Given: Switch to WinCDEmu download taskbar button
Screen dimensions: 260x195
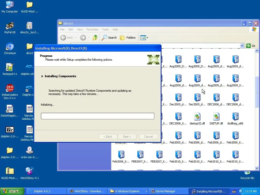Looking at the screenshot, I should point(87,191).
